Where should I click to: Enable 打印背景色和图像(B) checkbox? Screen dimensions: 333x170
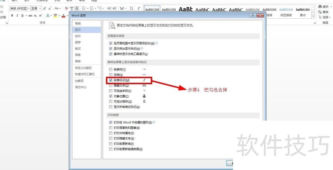tap(110, 128)
